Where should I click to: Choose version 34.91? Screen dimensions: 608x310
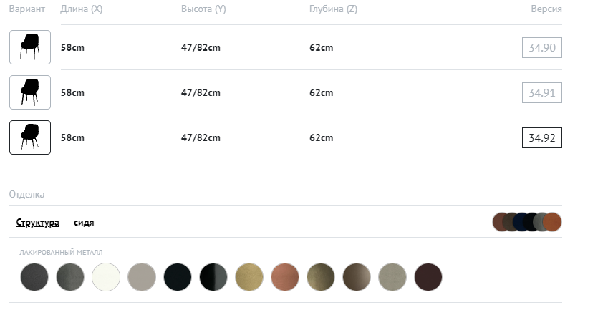click(x=542, y=93)
